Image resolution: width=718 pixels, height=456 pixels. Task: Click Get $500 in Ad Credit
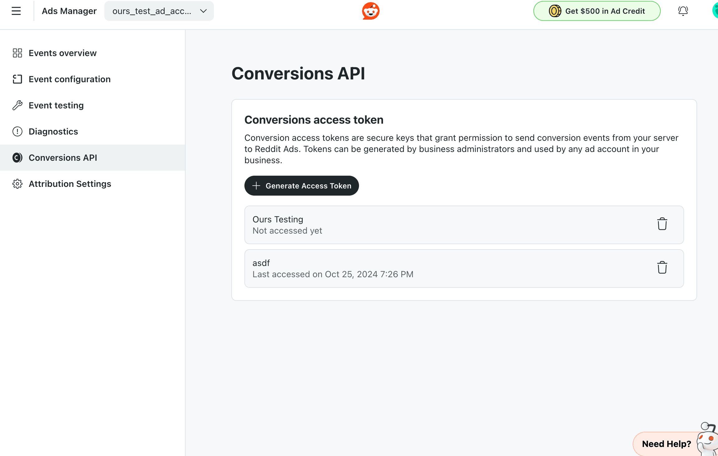point(605,11)
